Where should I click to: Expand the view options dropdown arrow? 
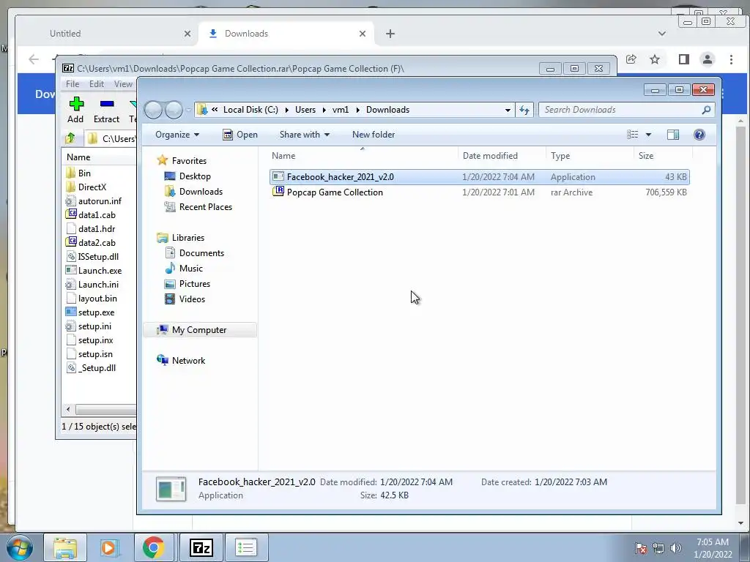[x=649, y=135]
